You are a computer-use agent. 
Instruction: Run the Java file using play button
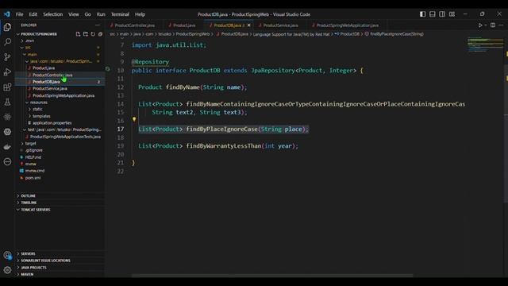(480, 25)
